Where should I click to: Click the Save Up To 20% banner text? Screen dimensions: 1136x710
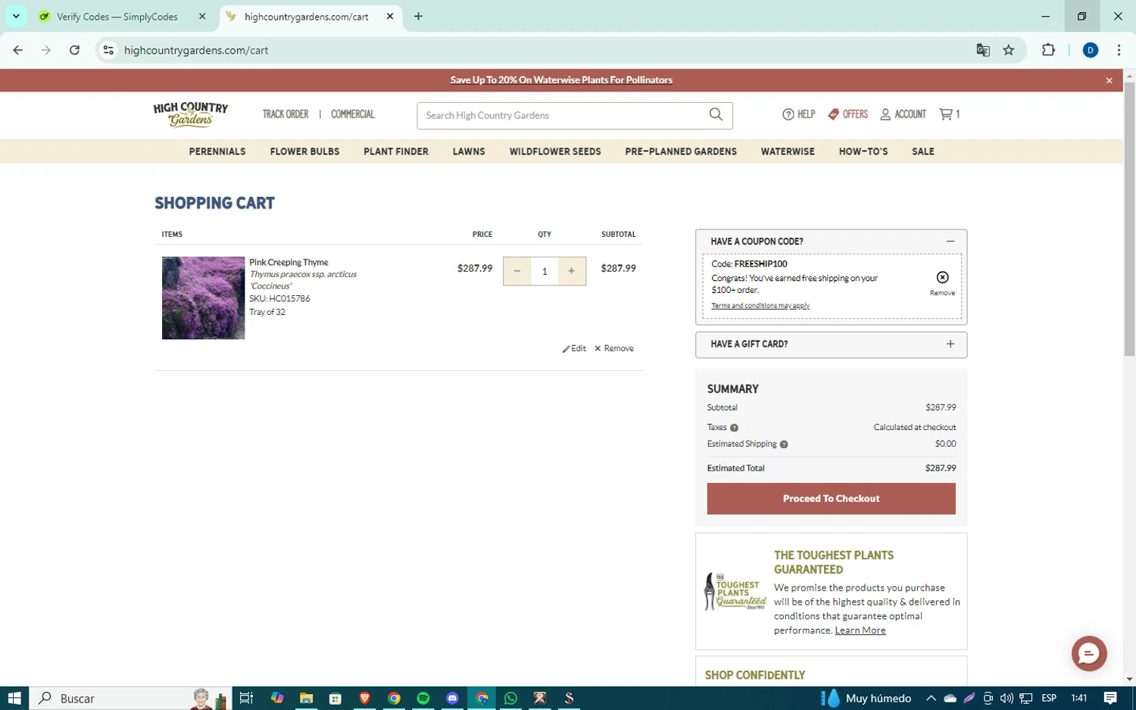[561, 80]
